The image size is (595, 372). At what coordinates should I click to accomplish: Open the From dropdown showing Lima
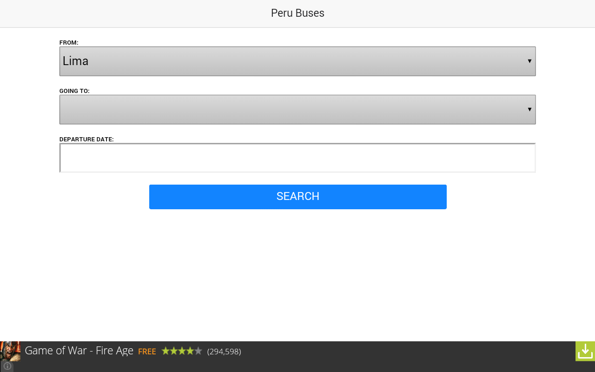click(297, 61)
